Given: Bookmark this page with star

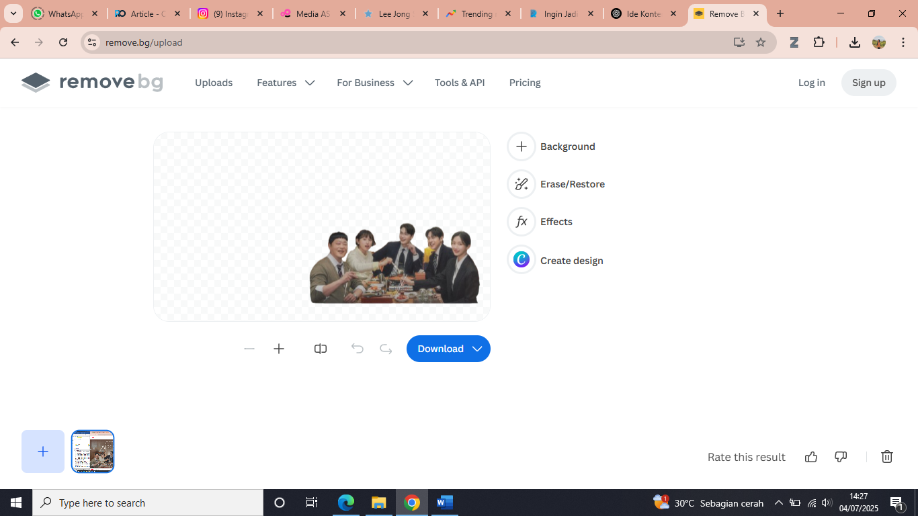Looking at the screenshot, I should [761, 42].
